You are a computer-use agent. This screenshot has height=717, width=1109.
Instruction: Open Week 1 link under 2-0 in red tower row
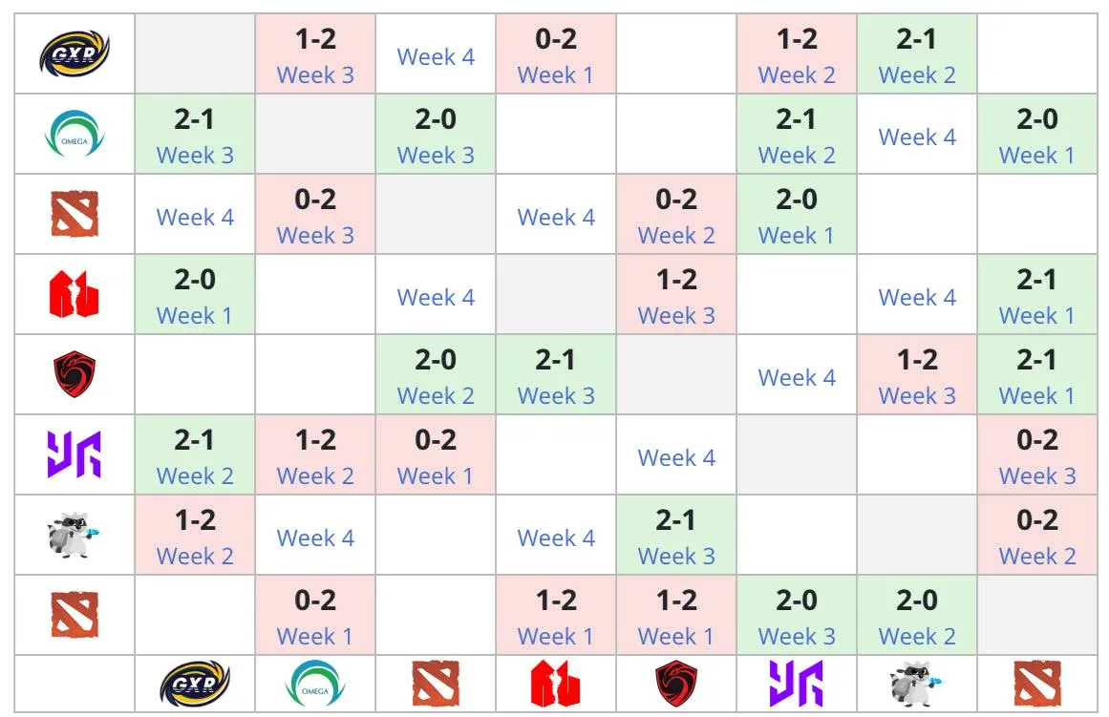tap(195, 315)
